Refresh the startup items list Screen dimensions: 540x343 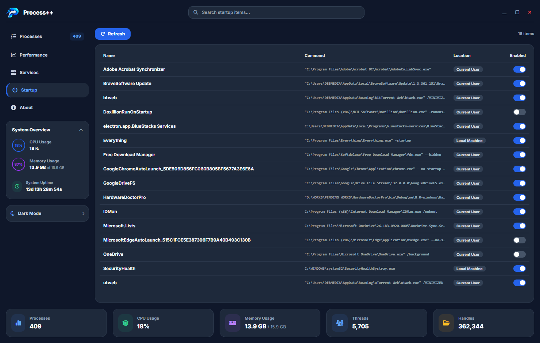113,34
